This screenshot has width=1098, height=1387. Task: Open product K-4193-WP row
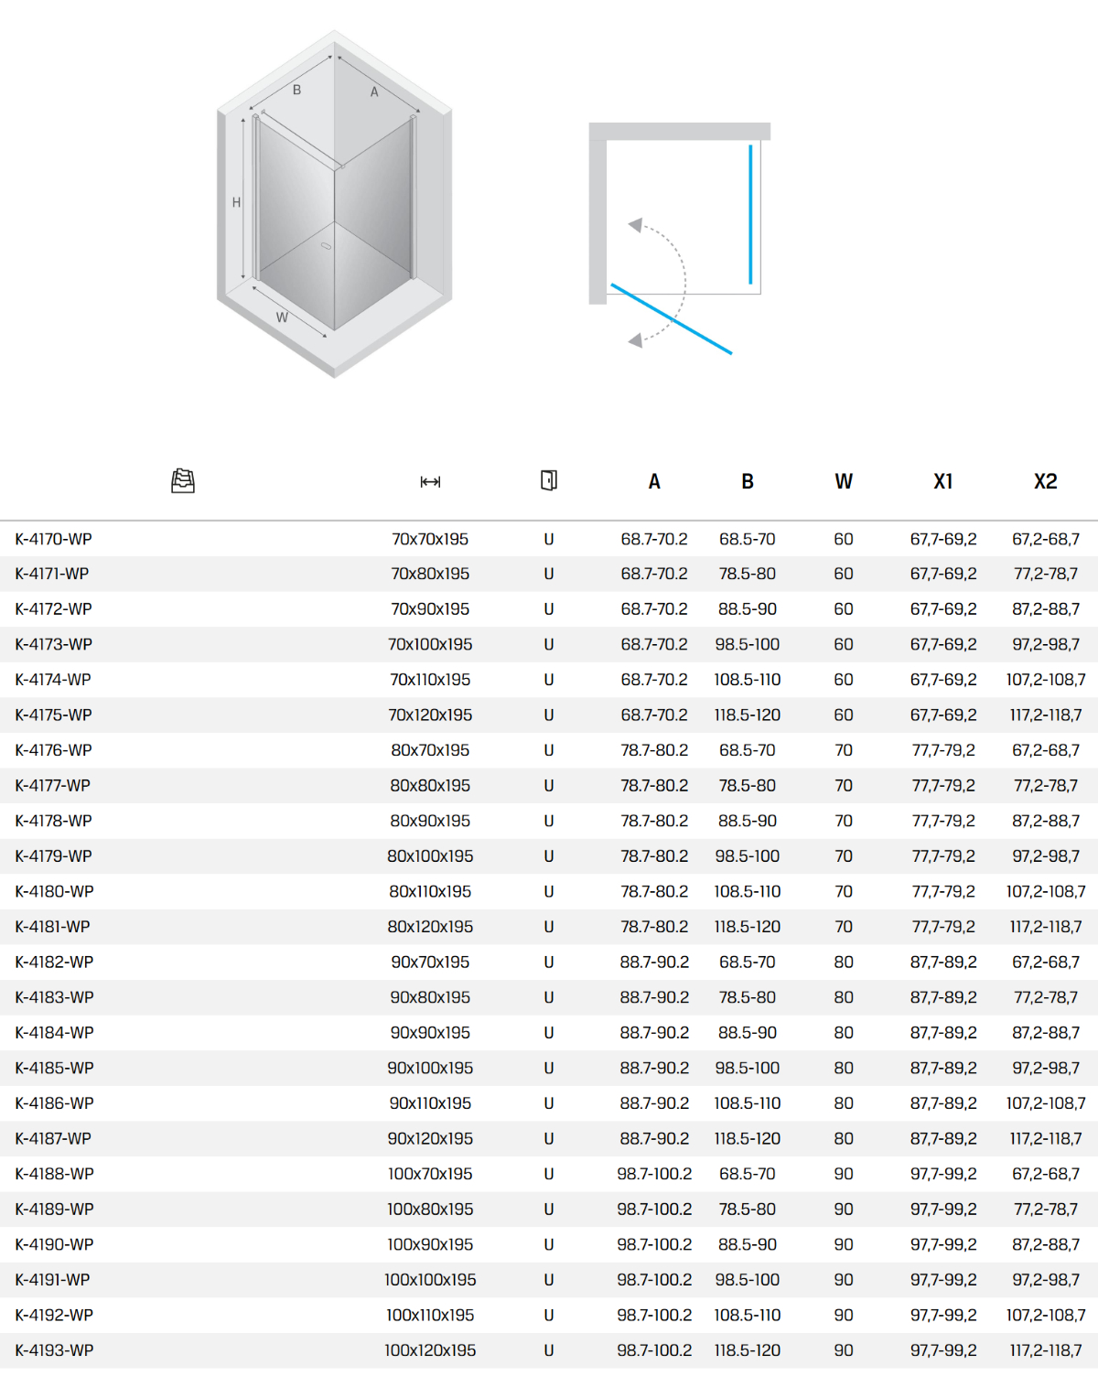[55, 1349]
